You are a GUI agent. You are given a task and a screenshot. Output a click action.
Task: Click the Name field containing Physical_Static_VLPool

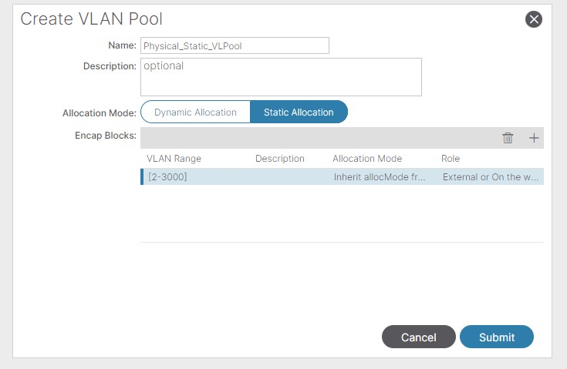pyautogui.click(x=235, y=45)
